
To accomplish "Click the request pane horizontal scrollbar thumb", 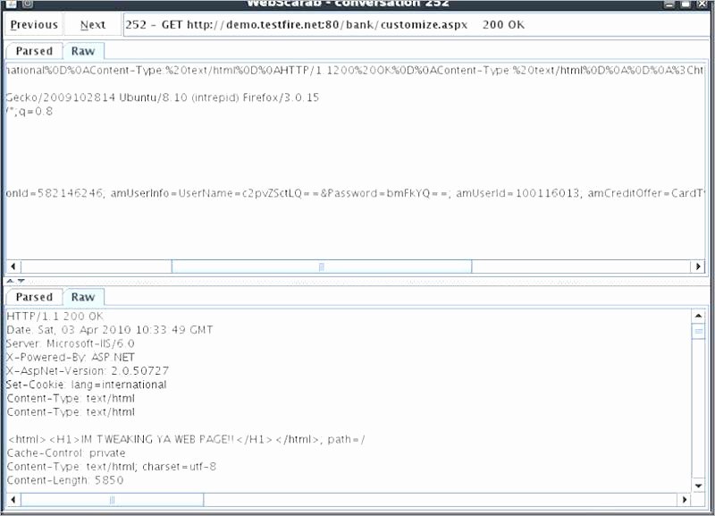I will (322, 266).
